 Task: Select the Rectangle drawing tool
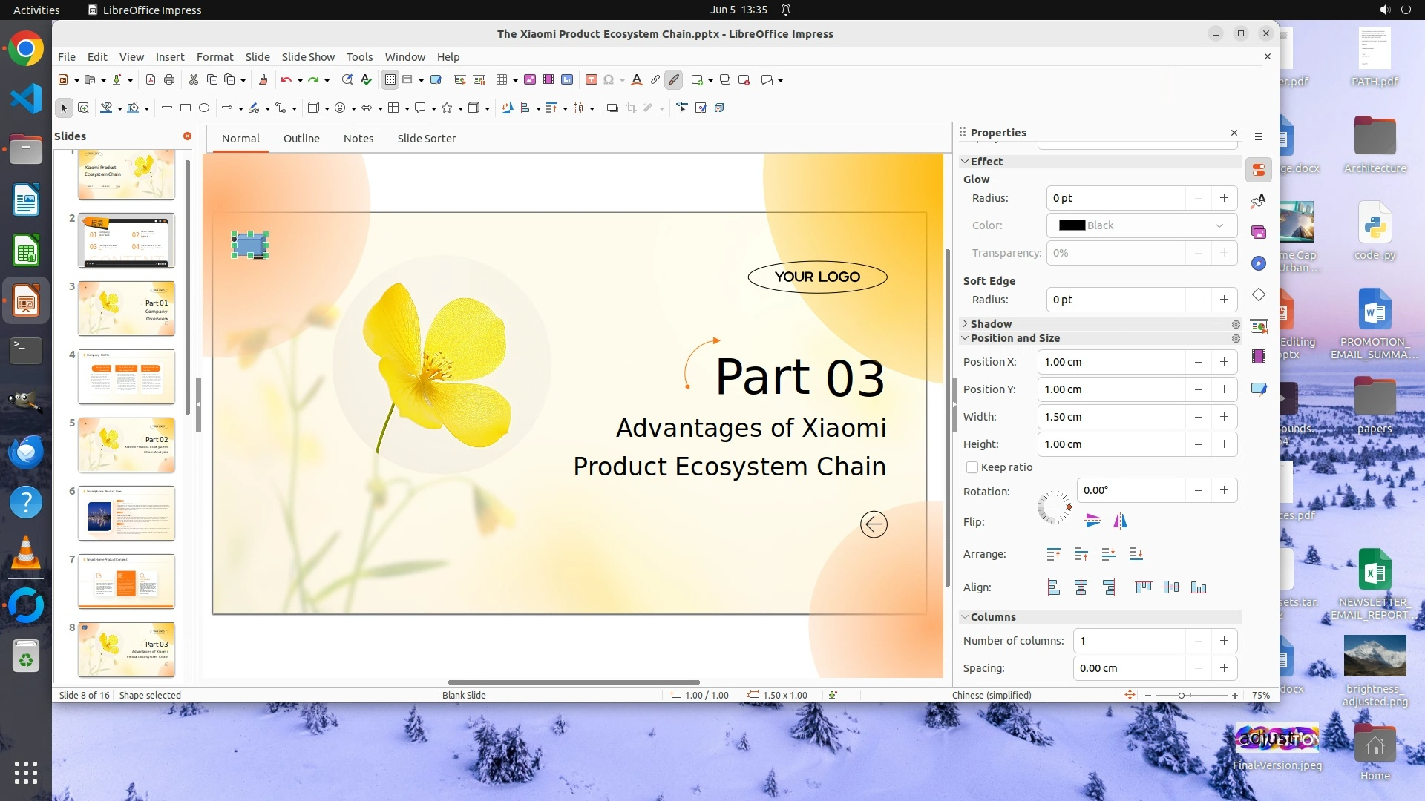[x=186, y=108]
